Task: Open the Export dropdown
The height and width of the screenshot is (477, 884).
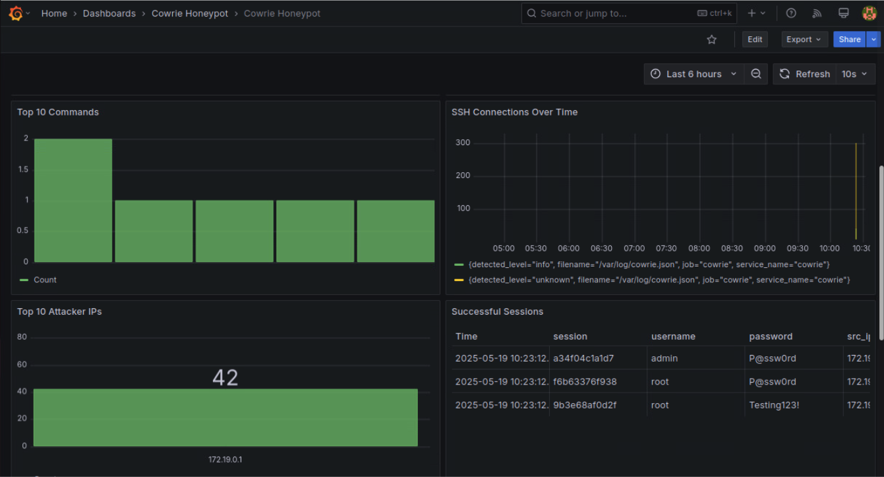Action: [x=804, y=40]
